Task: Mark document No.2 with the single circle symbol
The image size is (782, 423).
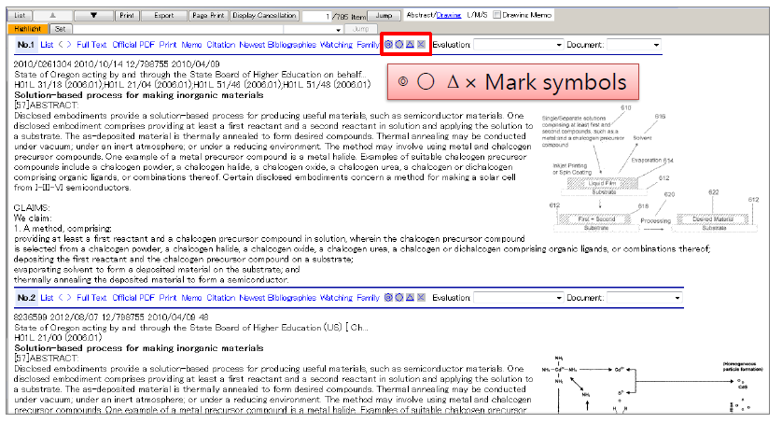Action: point(399,297)
